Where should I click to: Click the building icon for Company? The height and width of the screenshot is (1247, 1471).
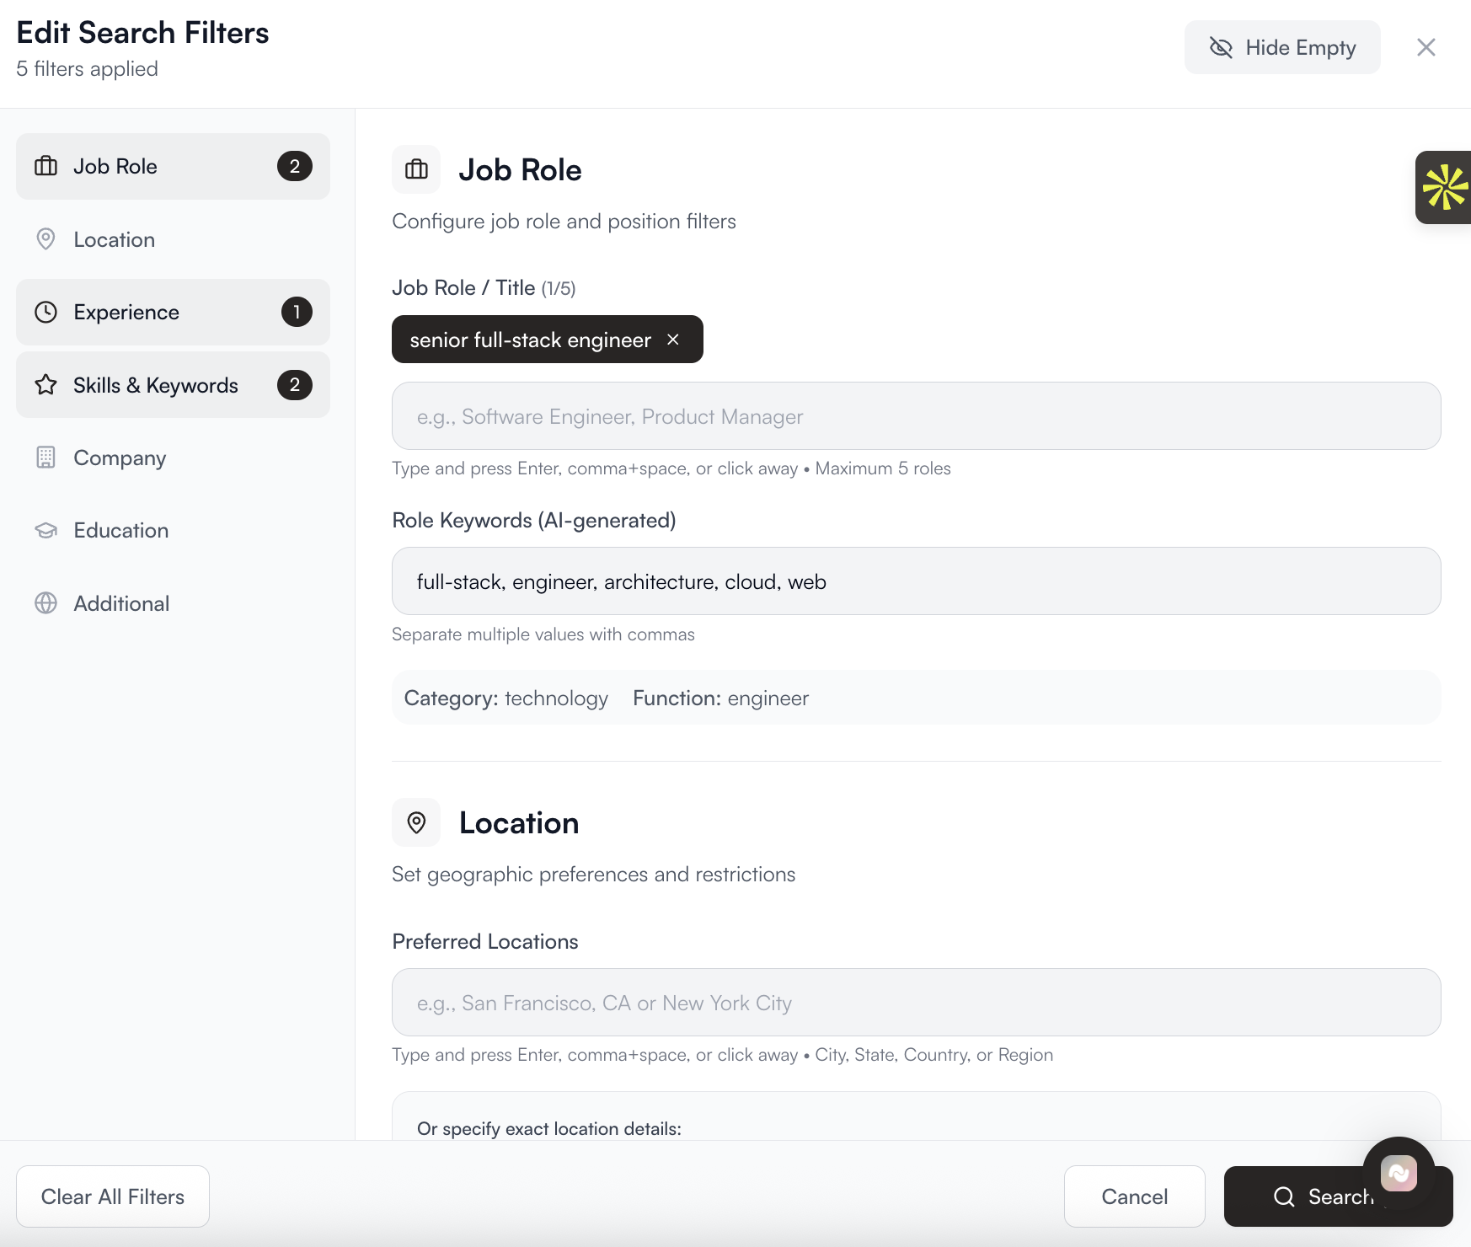pos(45,458)
